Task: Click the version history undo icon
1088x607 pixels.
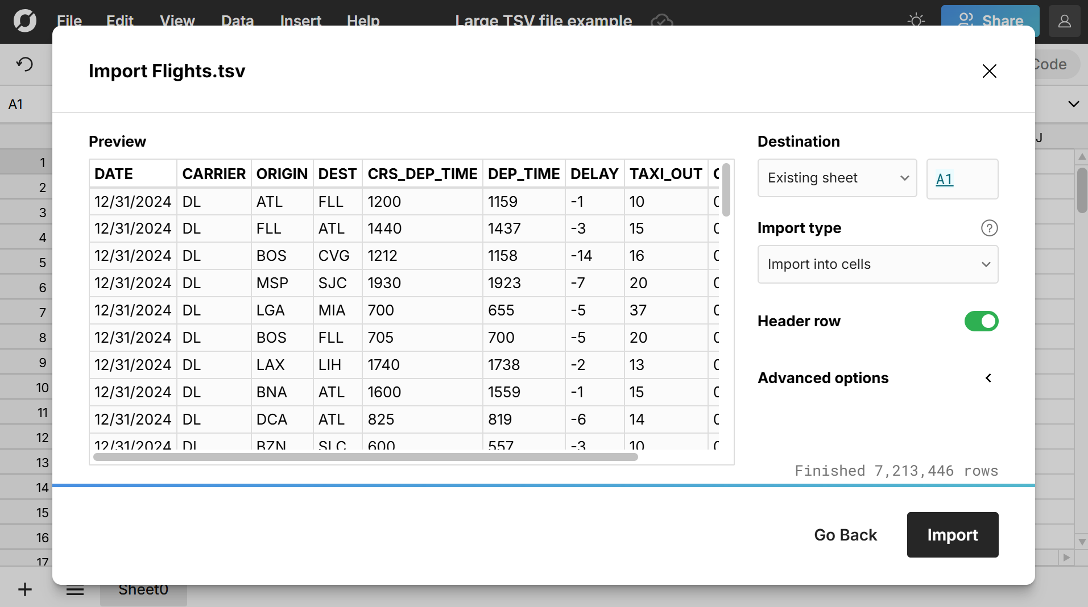Action: click(x=24, y=64)
